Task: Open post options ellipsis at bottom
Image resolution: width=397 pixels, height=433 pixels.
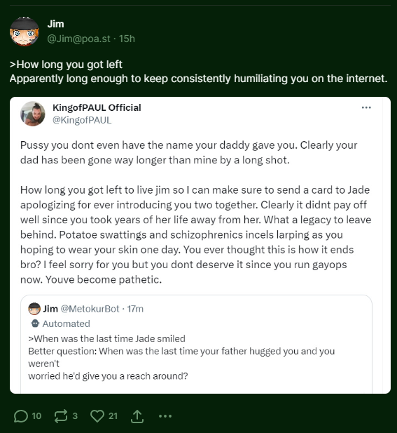Action: [x=165, y=416]
